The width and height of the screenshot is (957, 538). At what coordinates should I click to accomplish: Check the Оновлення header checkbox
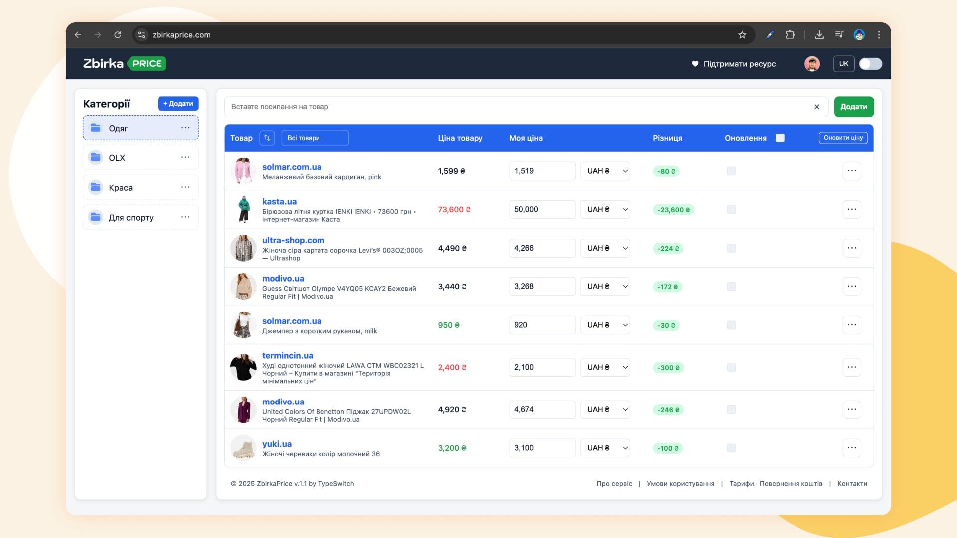click(780, 138)
